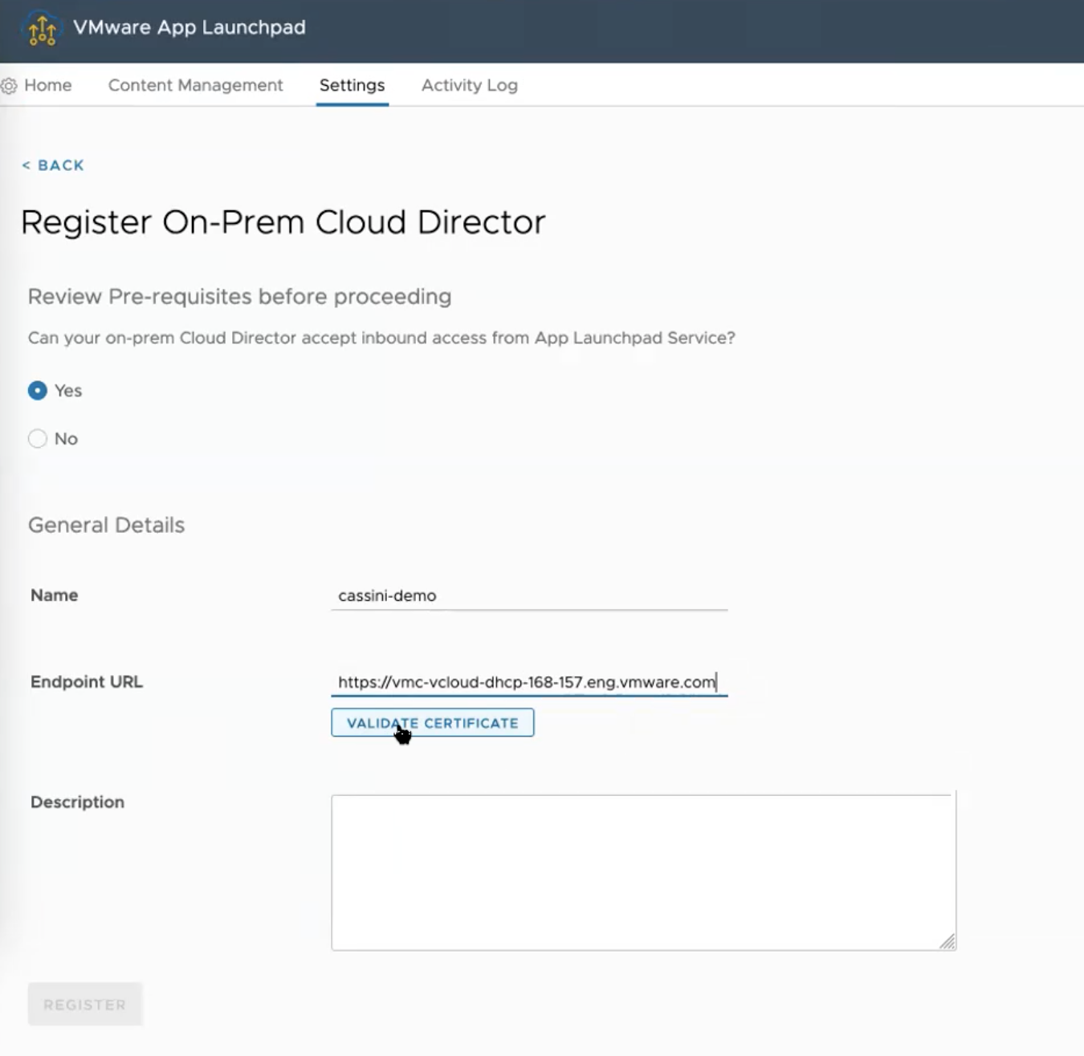This screenshot has width=1084, height=1056.
Task: Select the Yes radio button
Action: click(x=38, y=391)
